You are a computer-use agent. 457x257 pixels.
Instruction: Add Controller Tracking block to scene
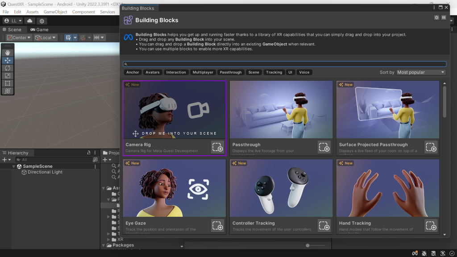pyautogui.click(x=324, y=225)
